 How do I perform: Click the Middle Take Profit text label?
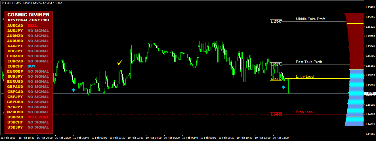click(310, 19)
